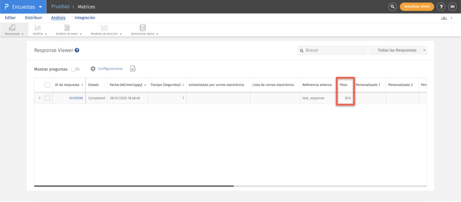Open response ID 65130938 link
The height and width of the screenshot is (202, 461).
(x=76, y=98)
